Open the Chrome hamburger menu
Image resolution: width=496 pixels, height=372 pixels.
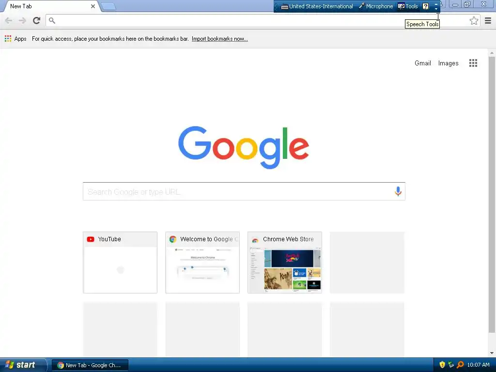point(488,20)
